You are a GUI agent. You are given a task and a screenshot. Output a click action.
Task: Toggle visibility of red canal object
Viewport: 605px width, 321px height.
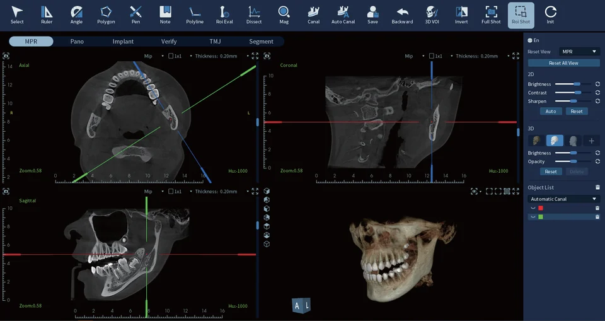(x=533, y=208)
